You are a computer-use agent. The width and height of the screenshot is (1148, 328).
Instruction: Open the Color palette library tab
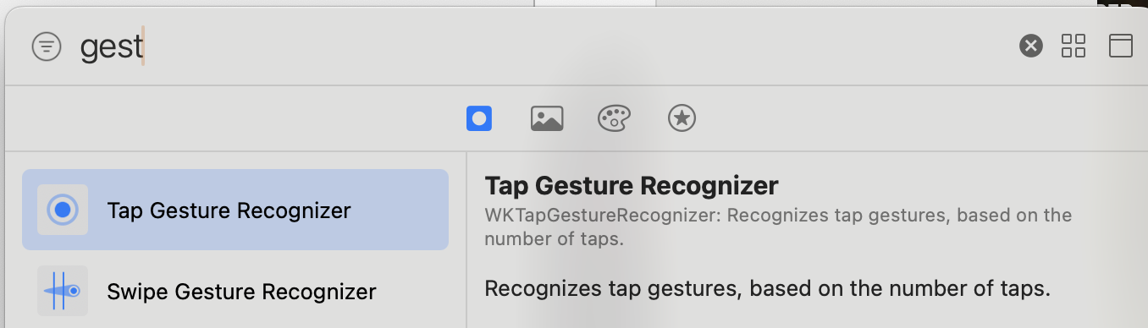pos(614,118)
